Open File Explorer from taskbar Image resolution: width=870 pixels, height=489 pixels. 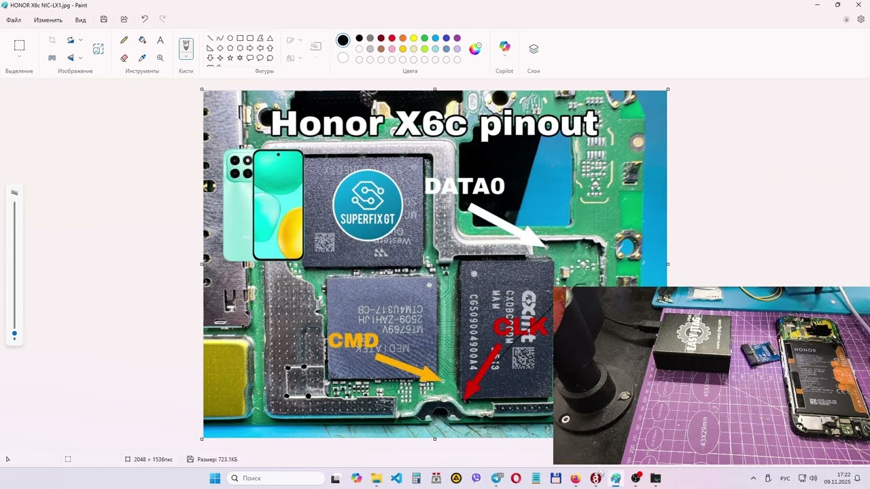pyautogui.click(x=377, y=478)
